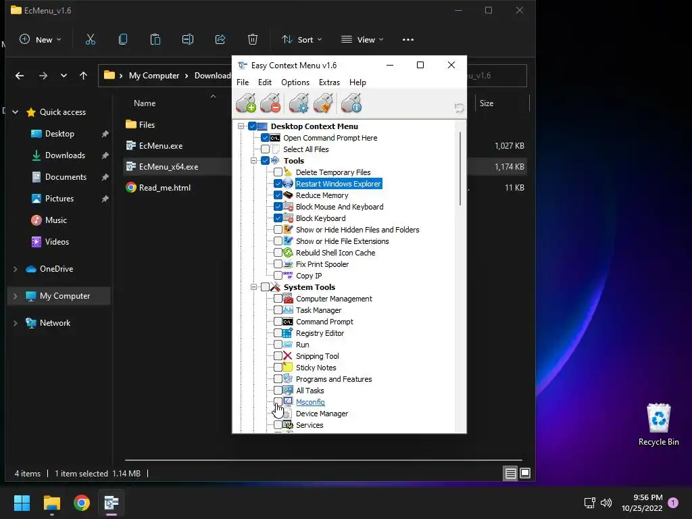The image size is (692, 519).
Task: Open the Extras menu
Action: [329, 82]
